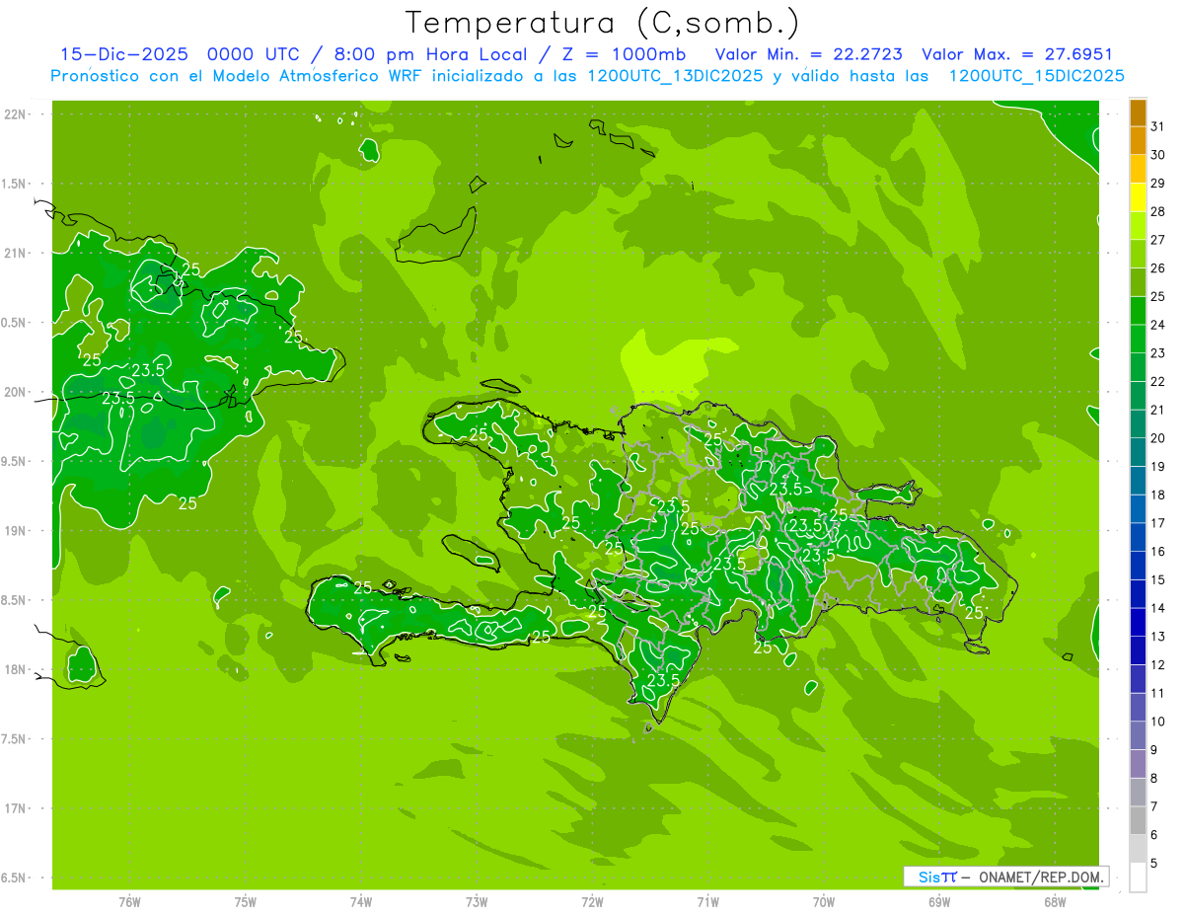Click the legend value "5"
The image size is (1184, 915).
(x=1154, y=864)
